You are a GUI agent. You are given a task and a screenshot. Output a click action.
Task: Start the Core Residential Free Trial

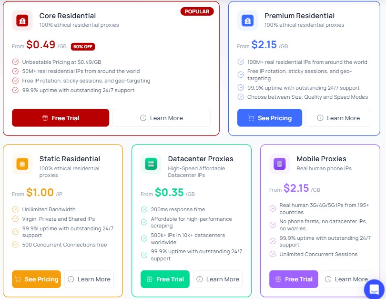tap(61, 118)
